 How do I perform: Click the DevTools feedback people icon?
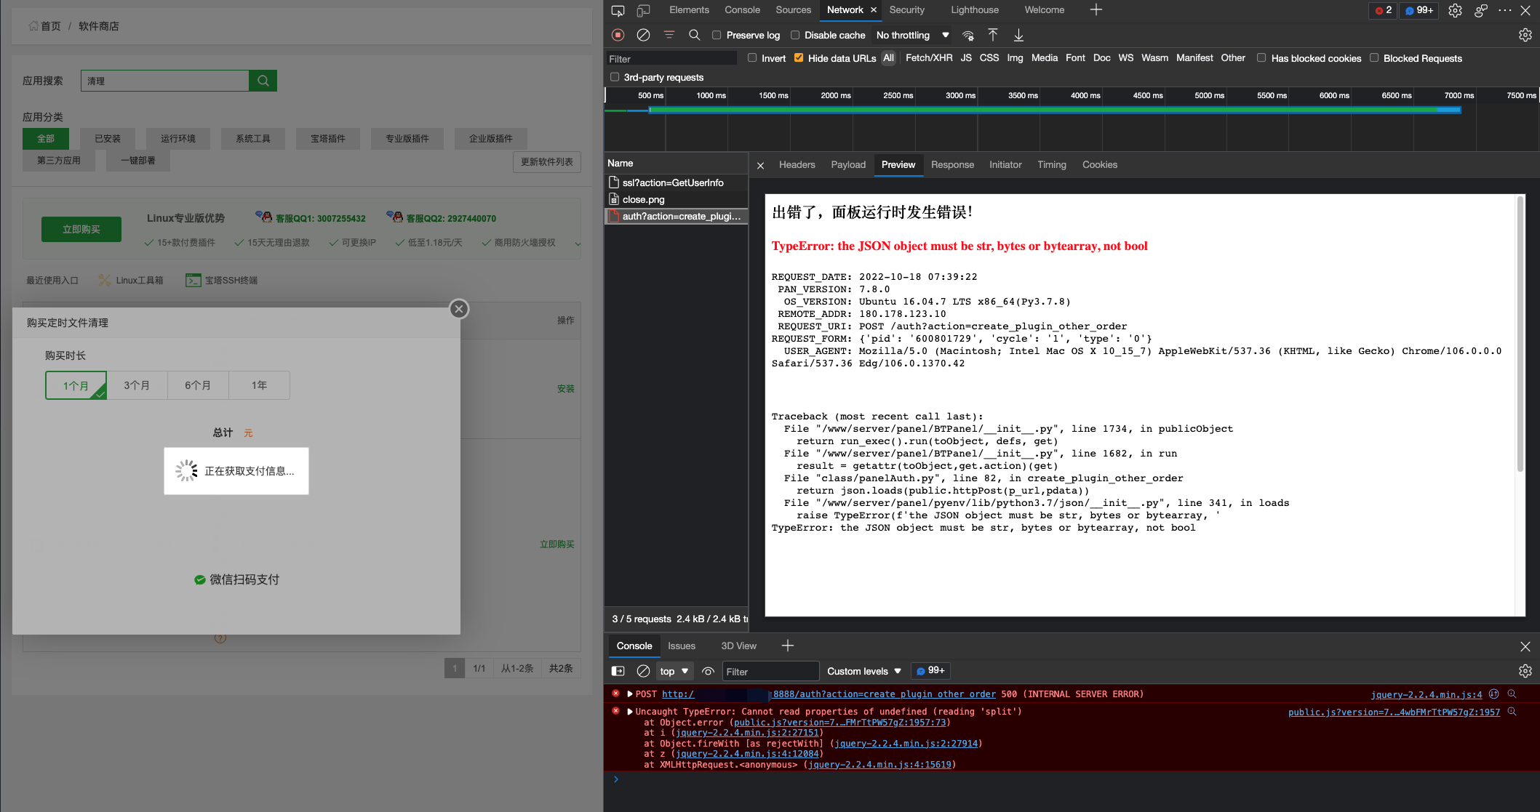coord(1480,10)
